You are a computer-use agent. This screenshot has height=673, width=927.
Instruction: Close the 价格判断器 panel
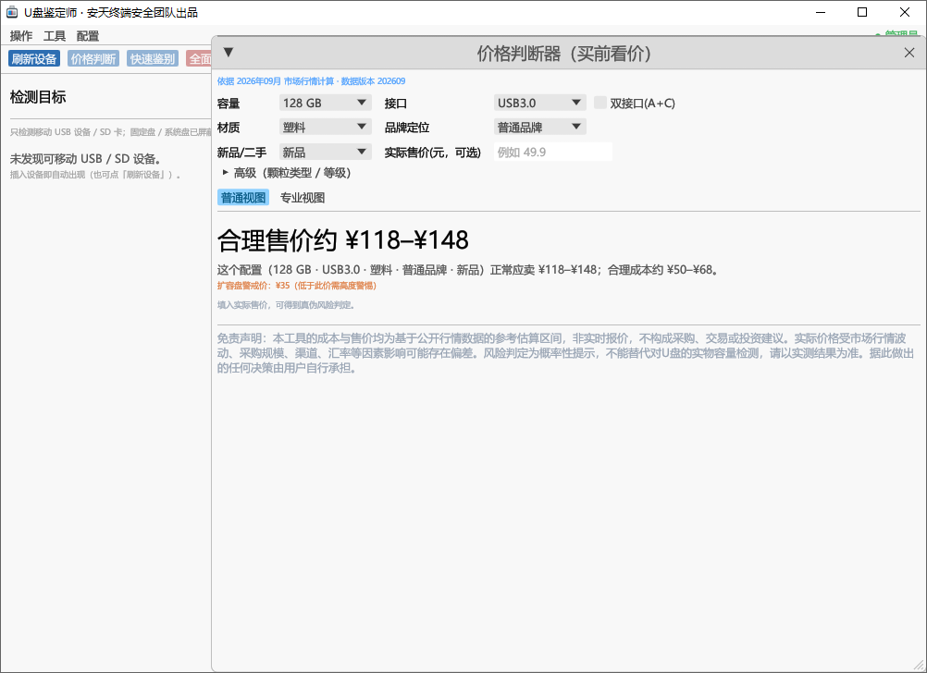pyautogui.click(x=909, y=54)
